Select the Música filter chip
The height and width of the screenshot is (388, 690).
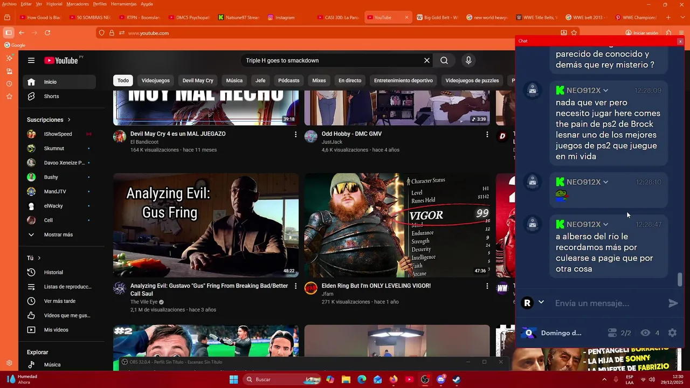point(234,80)
